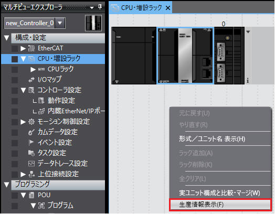
Task: Click the プログラム icon
Action: point(41,206)
